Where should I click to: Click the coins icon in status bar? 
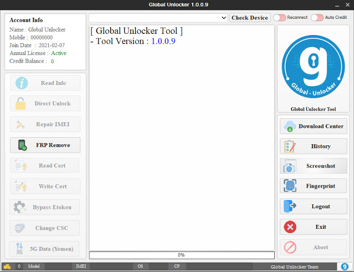click(x=7, y=266)
